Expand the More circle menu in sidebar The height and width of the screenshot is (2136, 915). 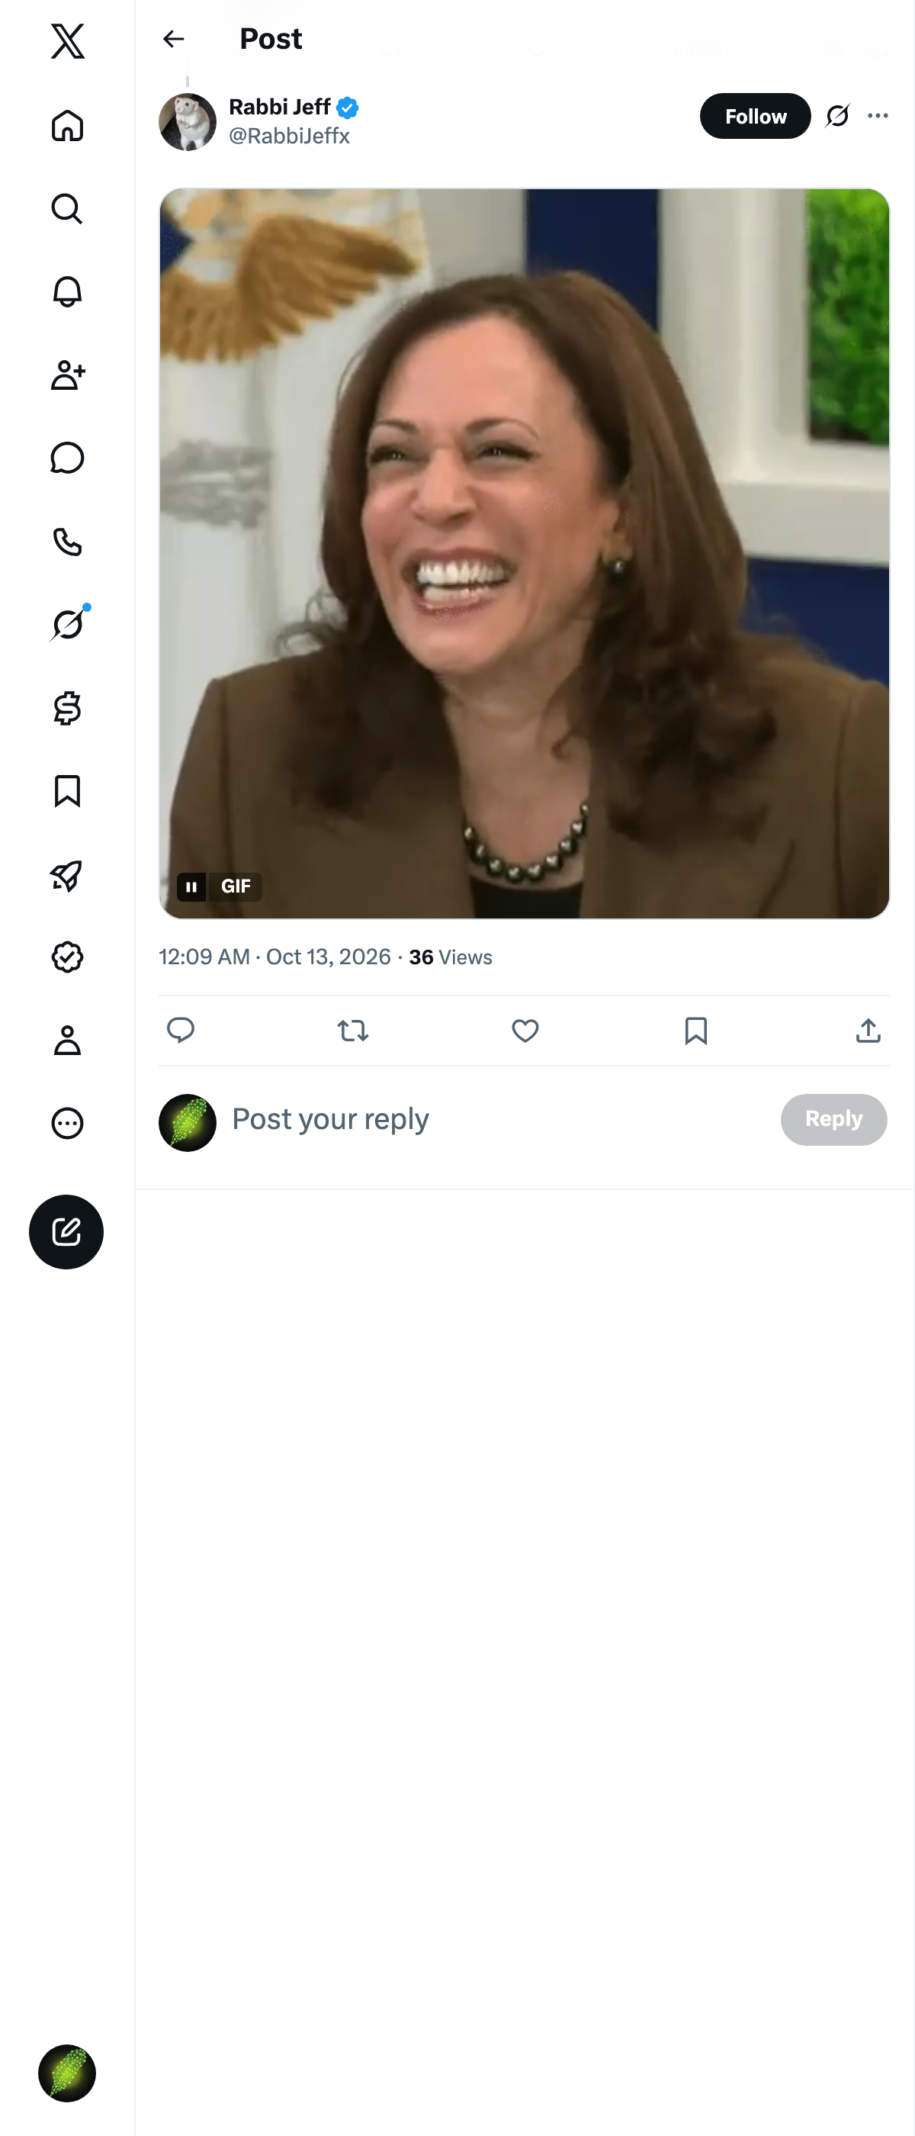point(67,1123)
